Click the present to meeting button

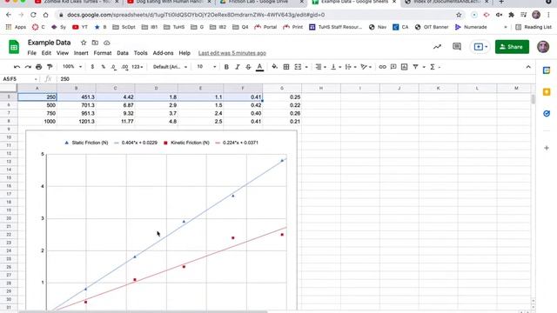pyautogui.click(x=480, y=47)
